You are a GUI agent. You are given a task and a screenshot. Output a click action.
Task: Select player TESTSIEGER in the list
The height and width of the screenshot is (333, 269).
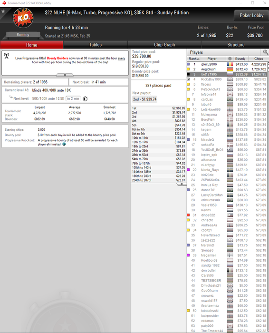tap(227, 281)
